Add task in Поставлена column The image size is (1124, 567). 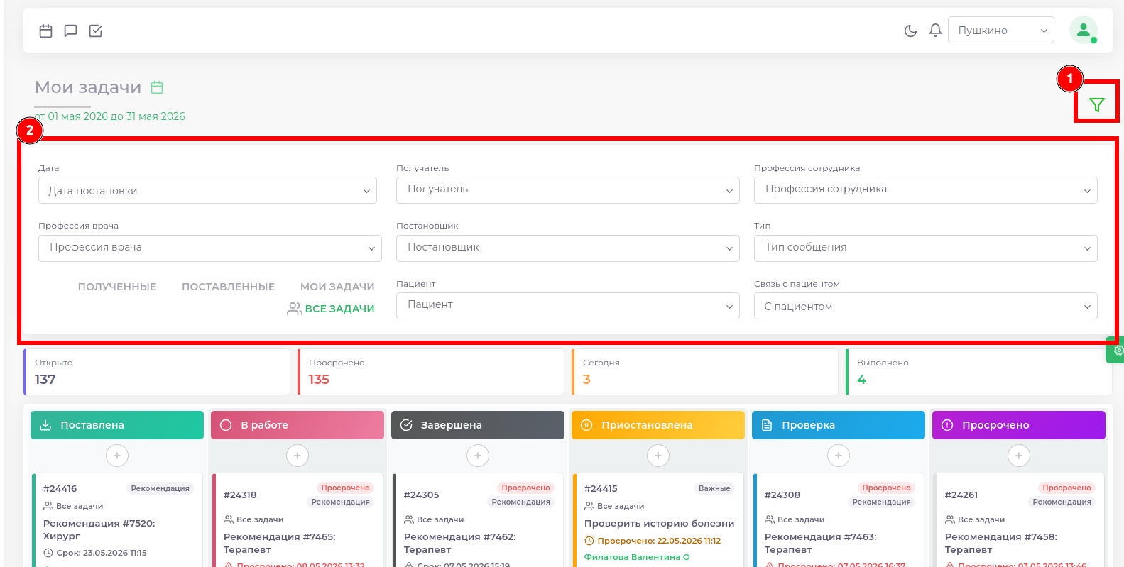117,456
